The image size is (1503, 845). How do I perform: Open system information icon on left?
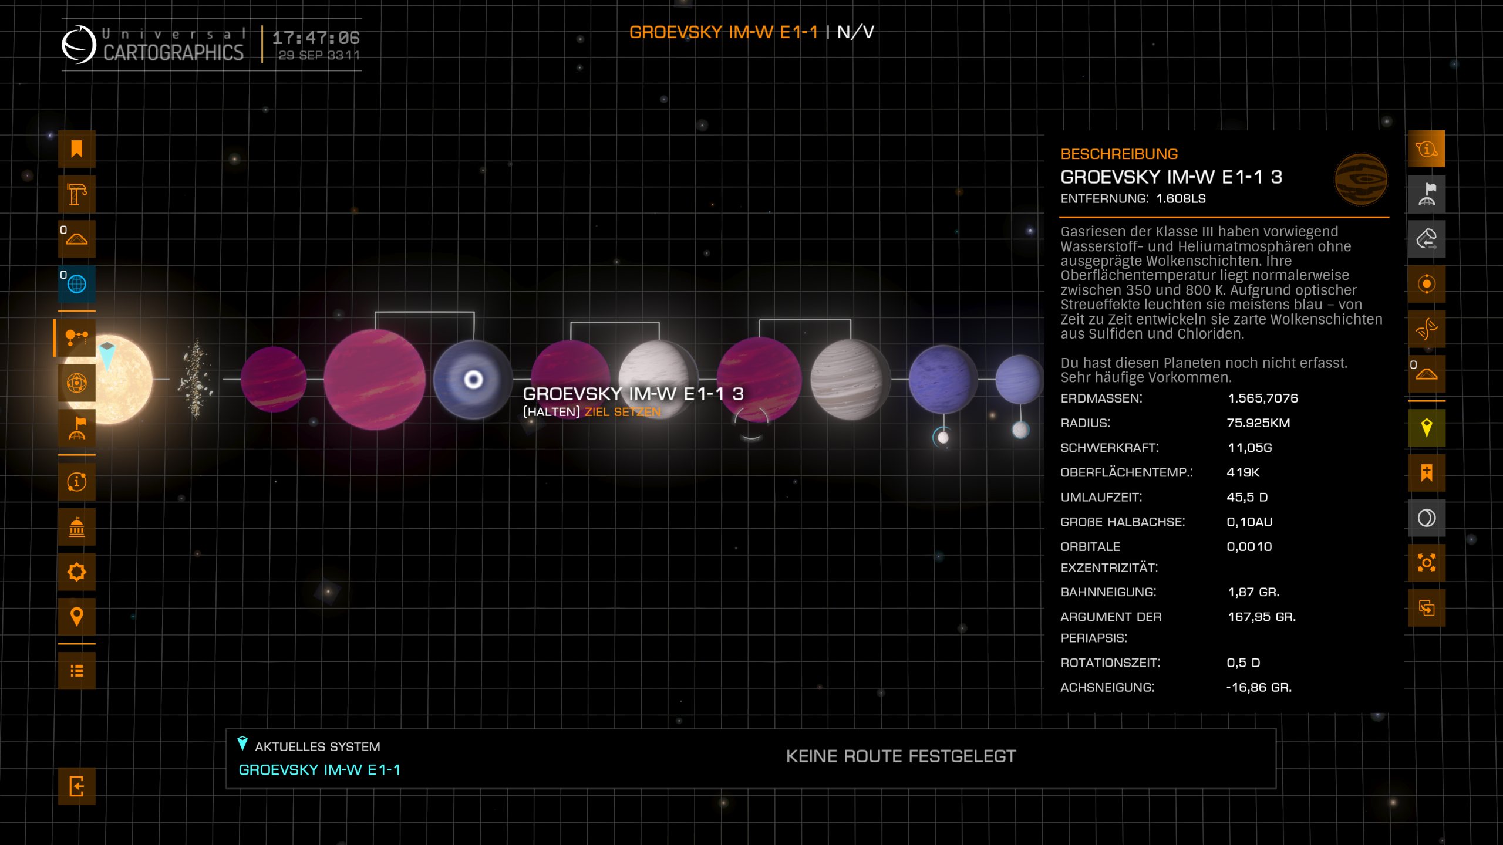[76, 482]
